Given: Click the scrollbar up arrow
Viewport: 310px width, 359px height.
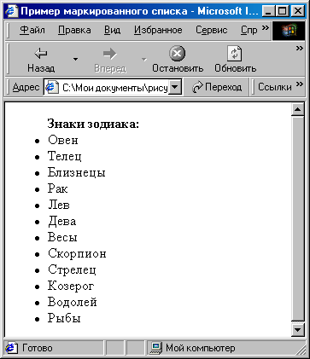Looking at the screenshot, I should point(298,110).
